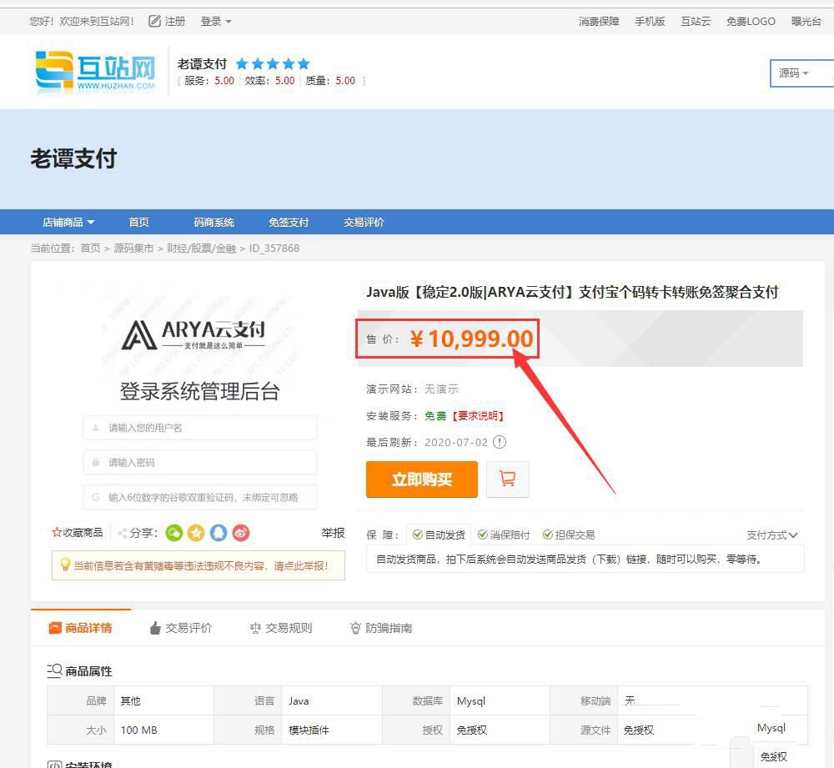Screen dimensions: 834x768
Task: Open the 码商系统 navigation menu item
Action: coord(214,222)
